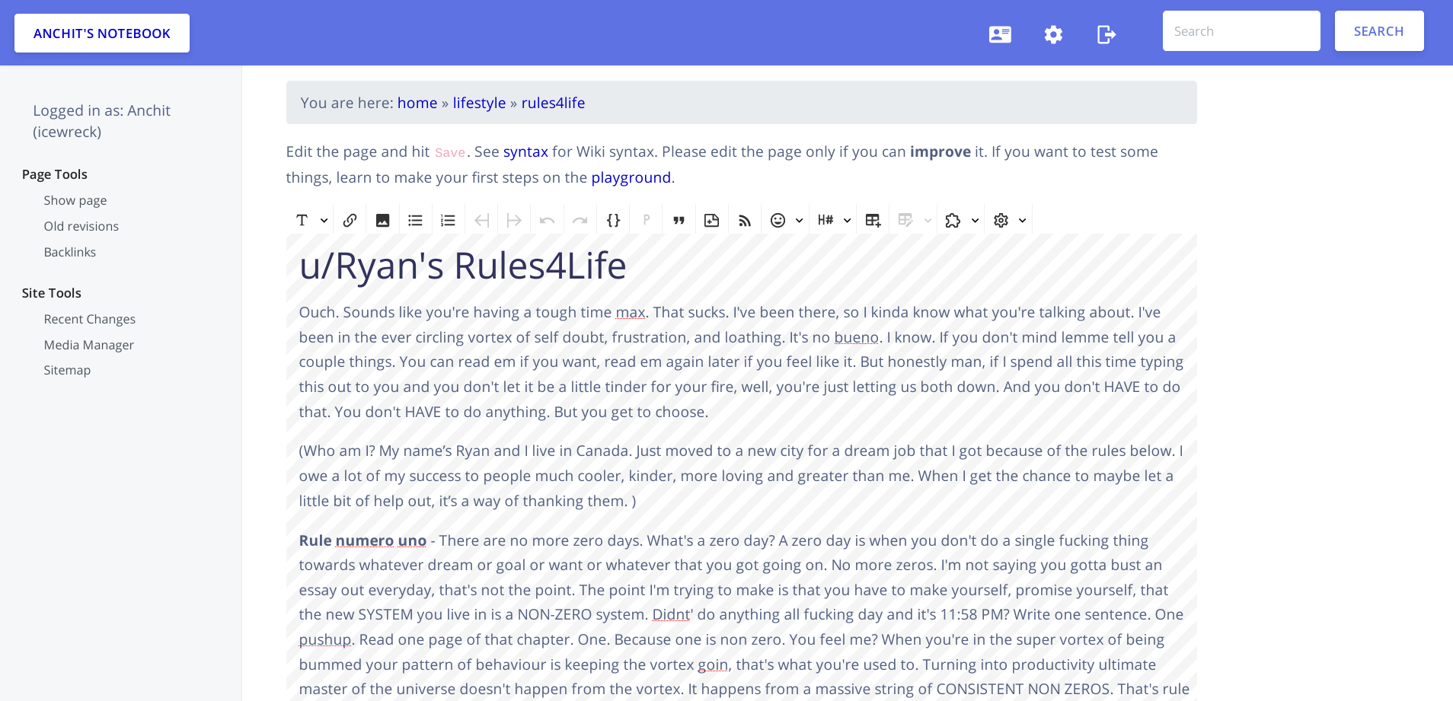The height and width of the screenshot is (701, 1453).
Task: Outdent with the left arrow icon
Action: [x=481, y=220]
